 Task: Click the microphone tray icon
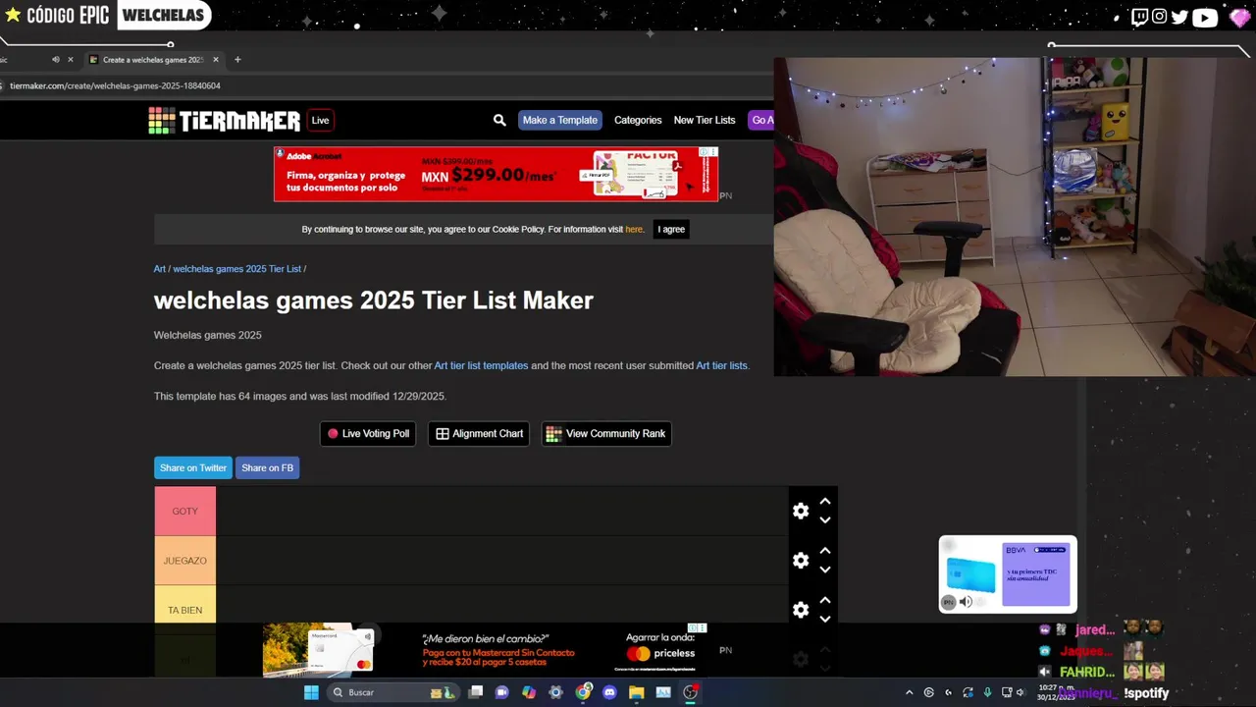pos(987,692)
